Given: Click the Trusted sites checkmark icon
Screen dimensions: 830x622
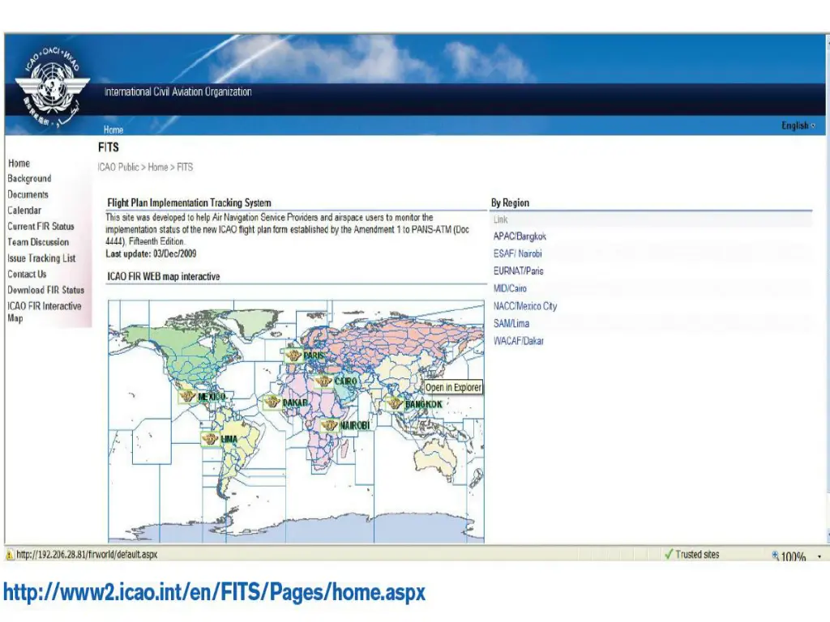Looking at the screenshot, I should 669,554.
